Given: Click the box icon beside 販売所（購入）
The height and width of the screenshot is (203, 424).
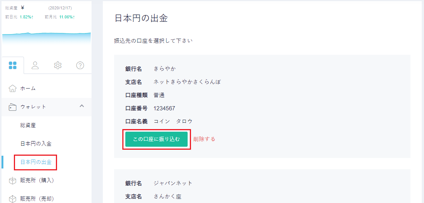Looking at the screenshot, I should [13, 180].
